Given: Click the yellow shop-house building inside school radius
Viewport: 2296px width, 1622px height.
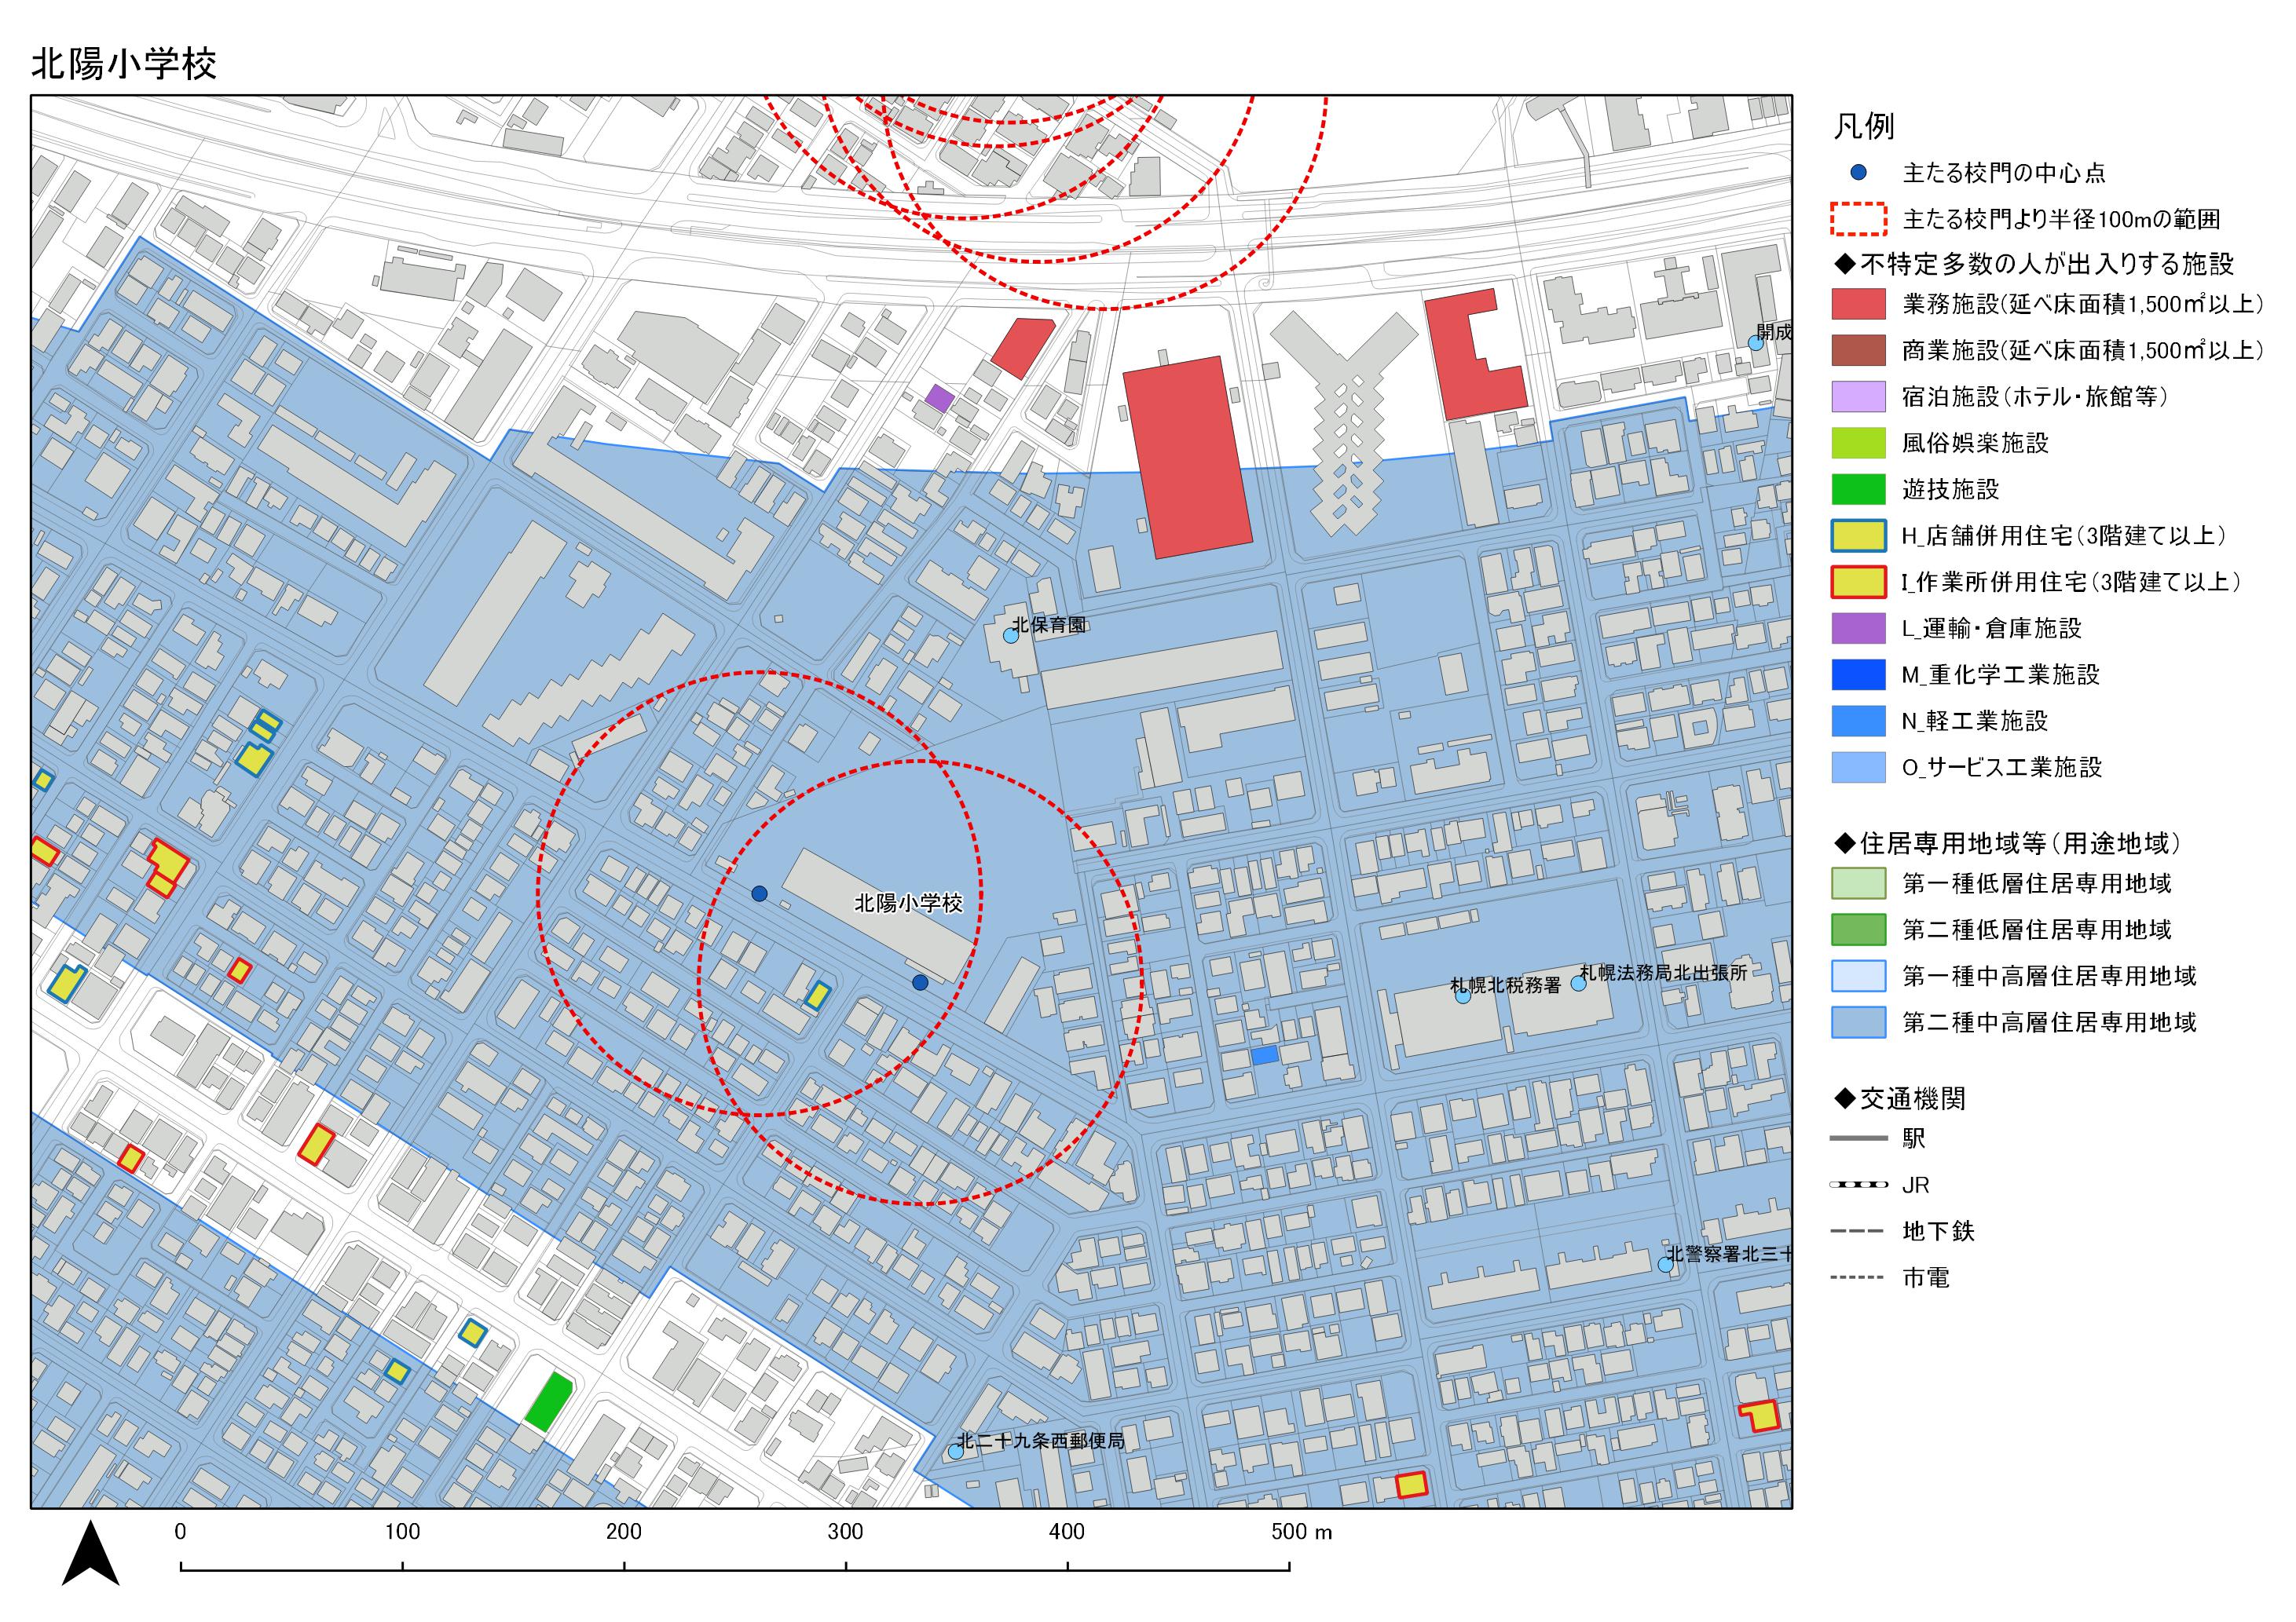Looking at the screenshot, I should (818, 995).
